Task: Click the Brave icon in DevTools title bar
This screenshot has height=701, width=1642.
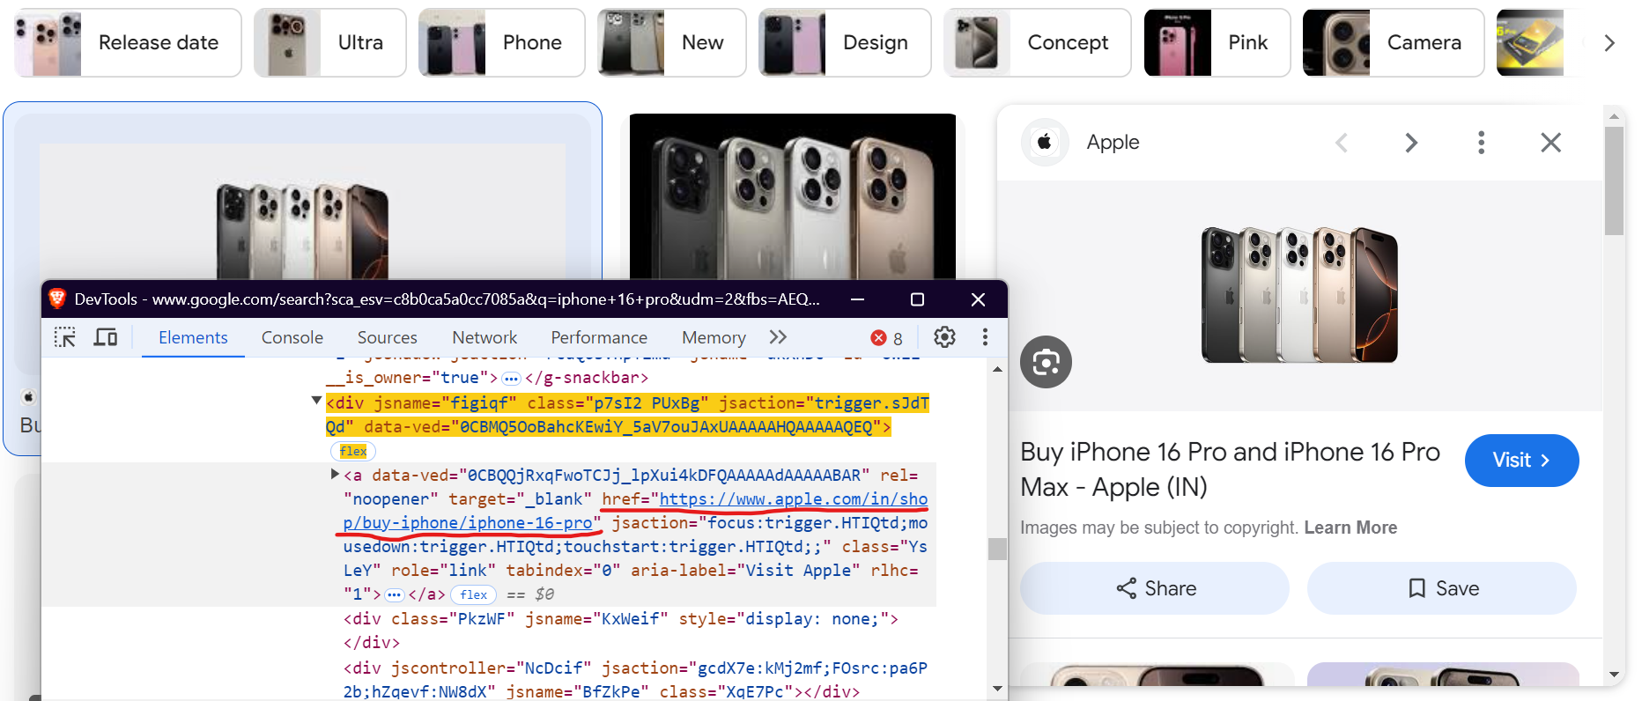Action: click(57, 299)
